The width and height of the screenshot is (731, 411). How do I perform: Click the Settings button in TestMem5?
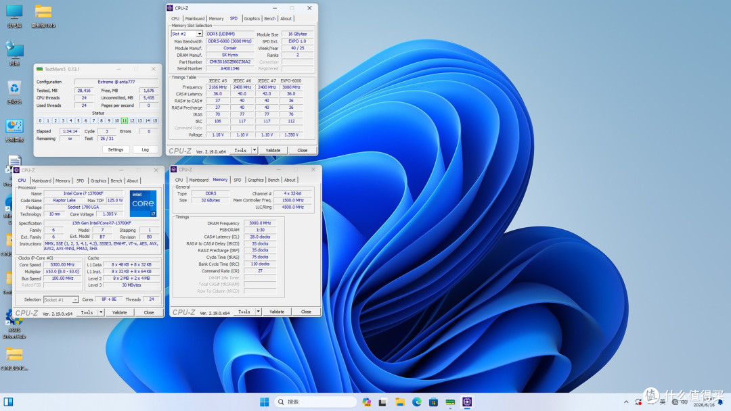point(116,150)
